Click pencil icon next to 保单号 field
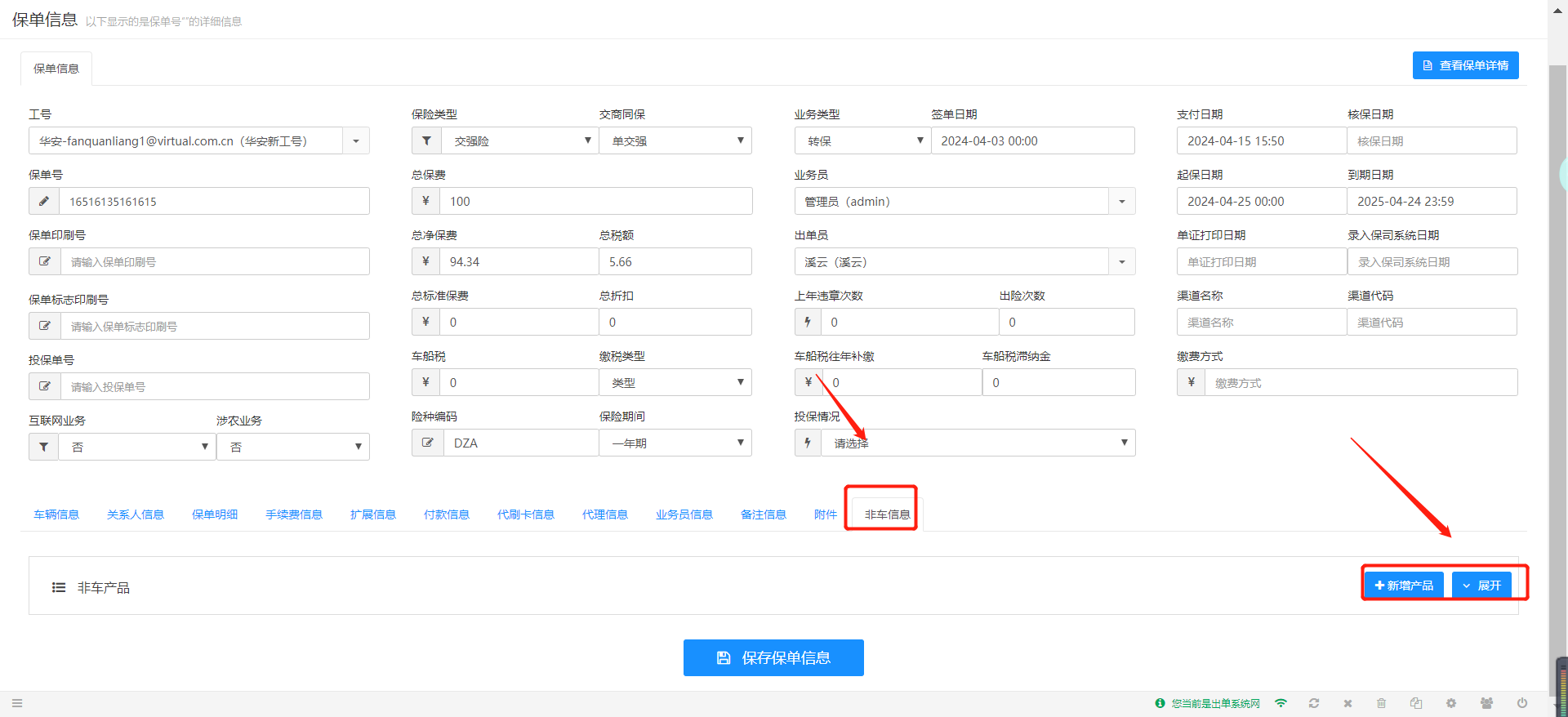The height and width of the screenshot is (717, 1568). click(x=44, y=201)
